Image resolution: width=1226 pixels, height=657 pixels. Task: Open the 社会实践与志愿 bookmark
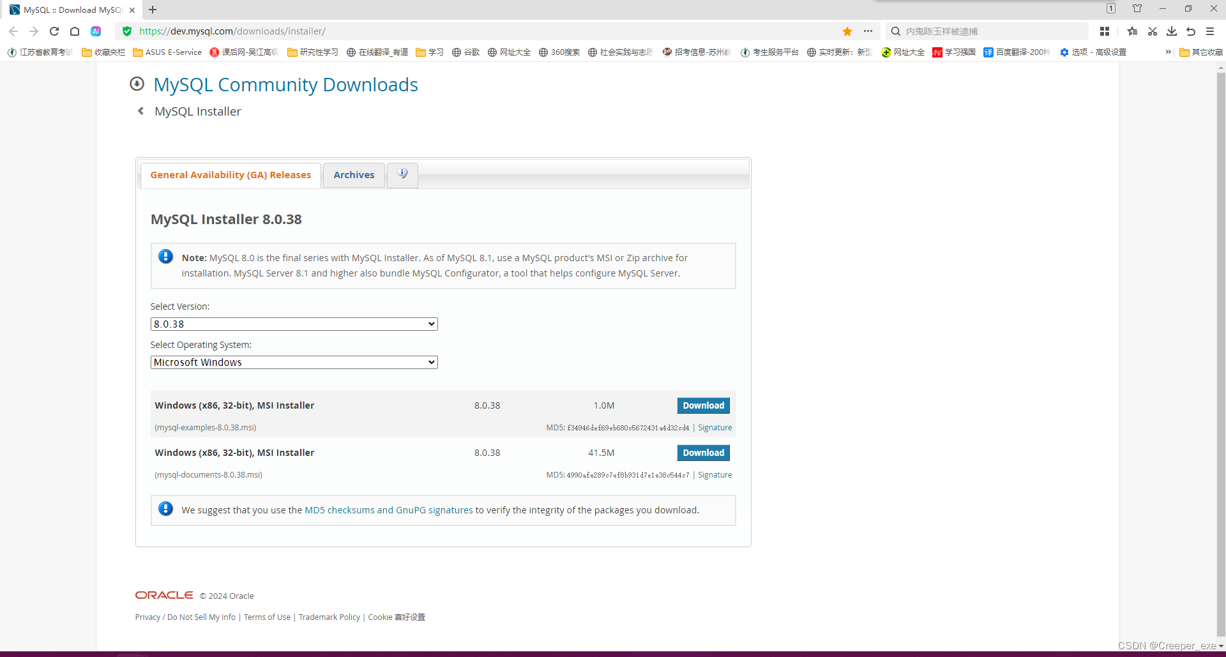point(620,52)
